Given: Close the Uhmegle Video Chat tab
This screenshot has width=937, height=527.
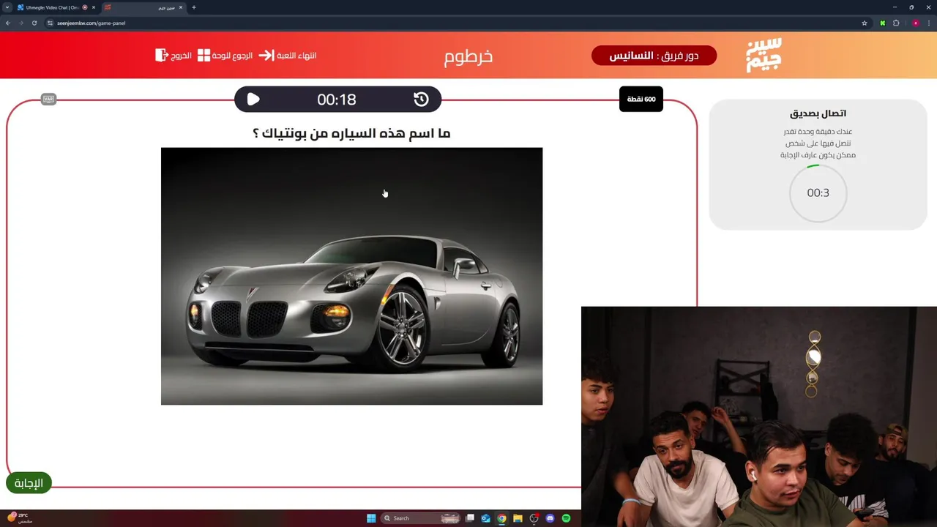Looking at the screenshot, I should [94, 7].
